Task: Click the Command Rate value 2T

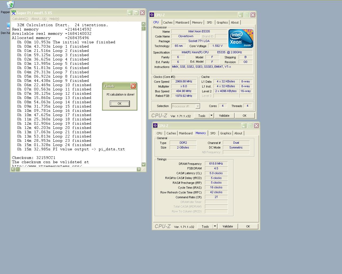Action: (216, 197)
